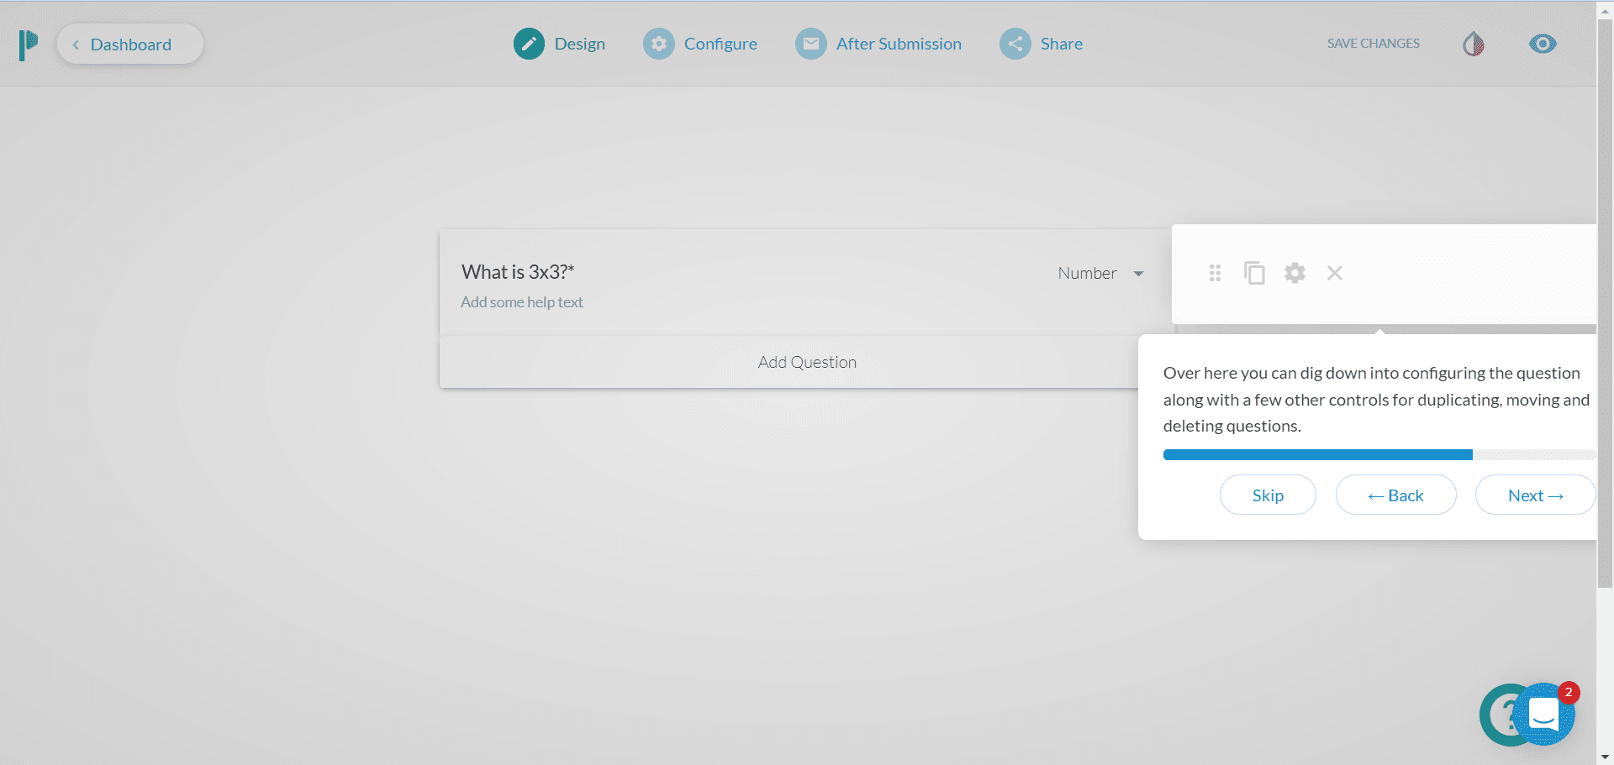Click the tour progress bar
Screen dimensions: 1614x765
pyautogui.click(x=1379, y=454)
